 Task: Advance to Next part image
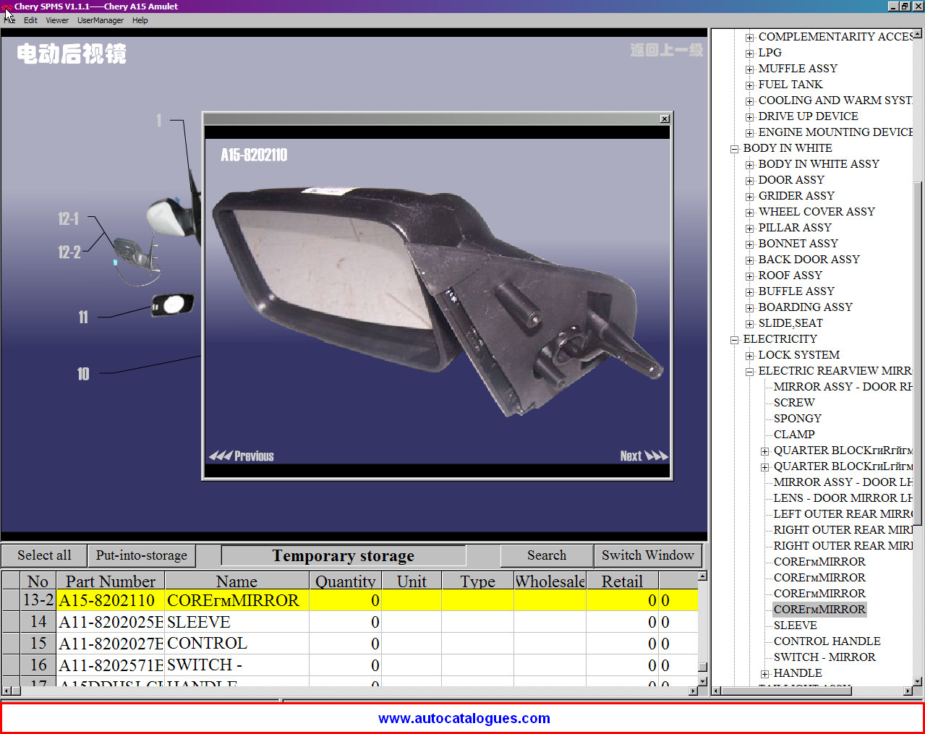click(x=643, y=456)
